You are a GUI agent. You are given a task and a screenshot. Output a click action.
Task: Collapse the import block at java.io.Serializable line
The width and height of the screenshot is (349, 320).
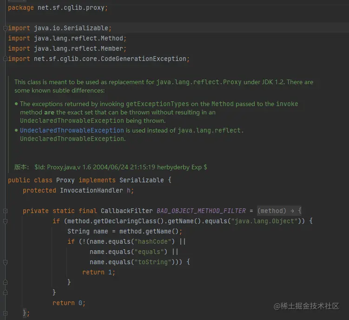[5, 28]
